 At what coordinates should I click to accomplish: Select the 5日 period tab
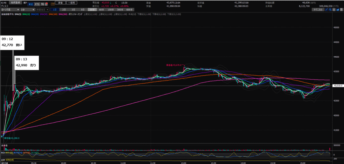(x=83, y=10)
